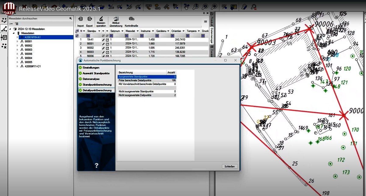Click the clear-filter icon at filter row start
Screen dimensions: 366x196
[77, 36]
